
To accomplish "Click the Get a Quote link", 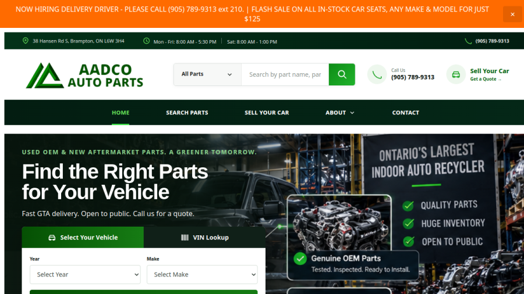I will 486,79.
